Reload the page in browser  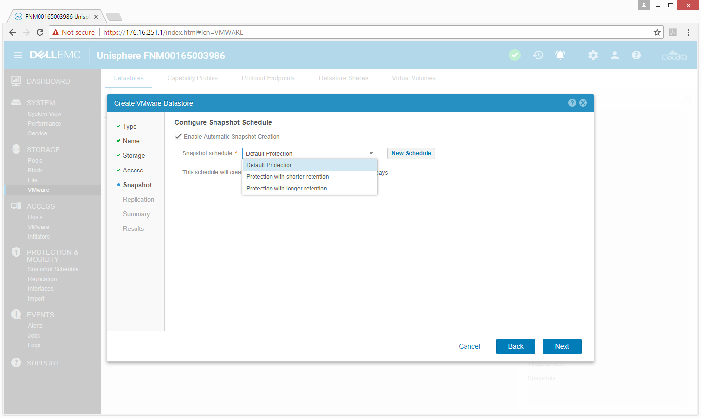tap(40, 32)
